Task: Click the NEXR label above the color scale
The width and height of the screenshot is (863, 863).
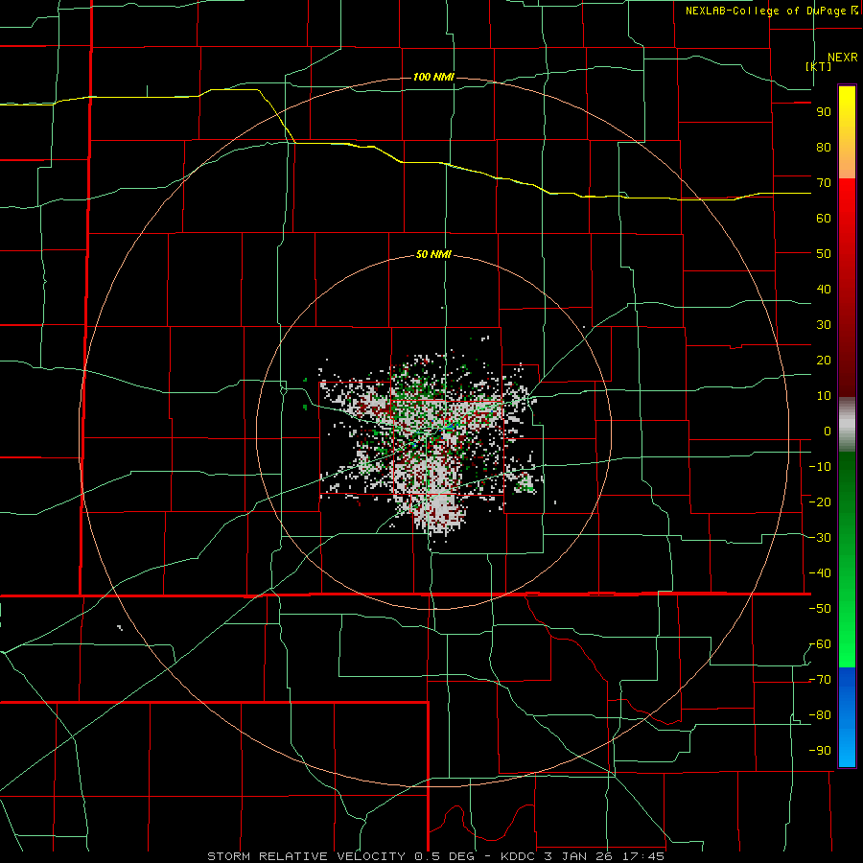Action: (842, 58)
